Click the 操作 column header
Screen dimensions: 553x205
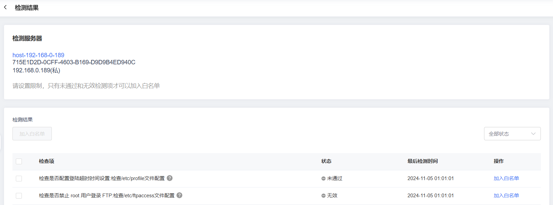(498, 161)
